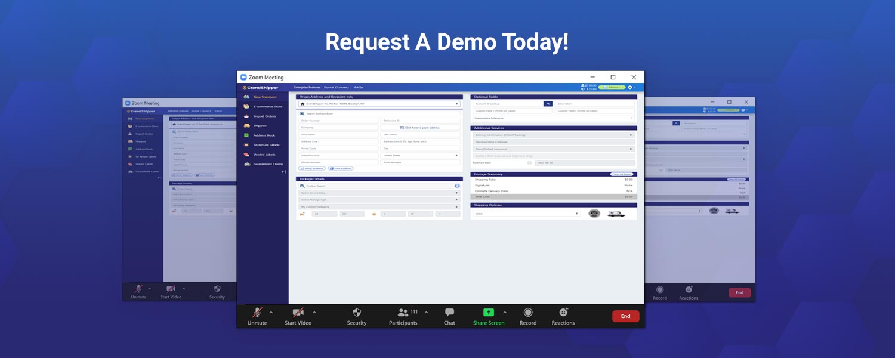Collapse the sidebar with the arrow icon
895x358 pixels.
(x=283, y=172)
